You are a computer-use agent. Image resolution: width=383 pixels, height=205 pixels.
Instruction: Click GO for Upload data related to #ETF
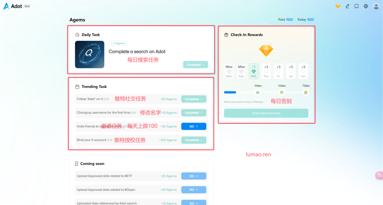pyautogui.click(x=194, y=176)
